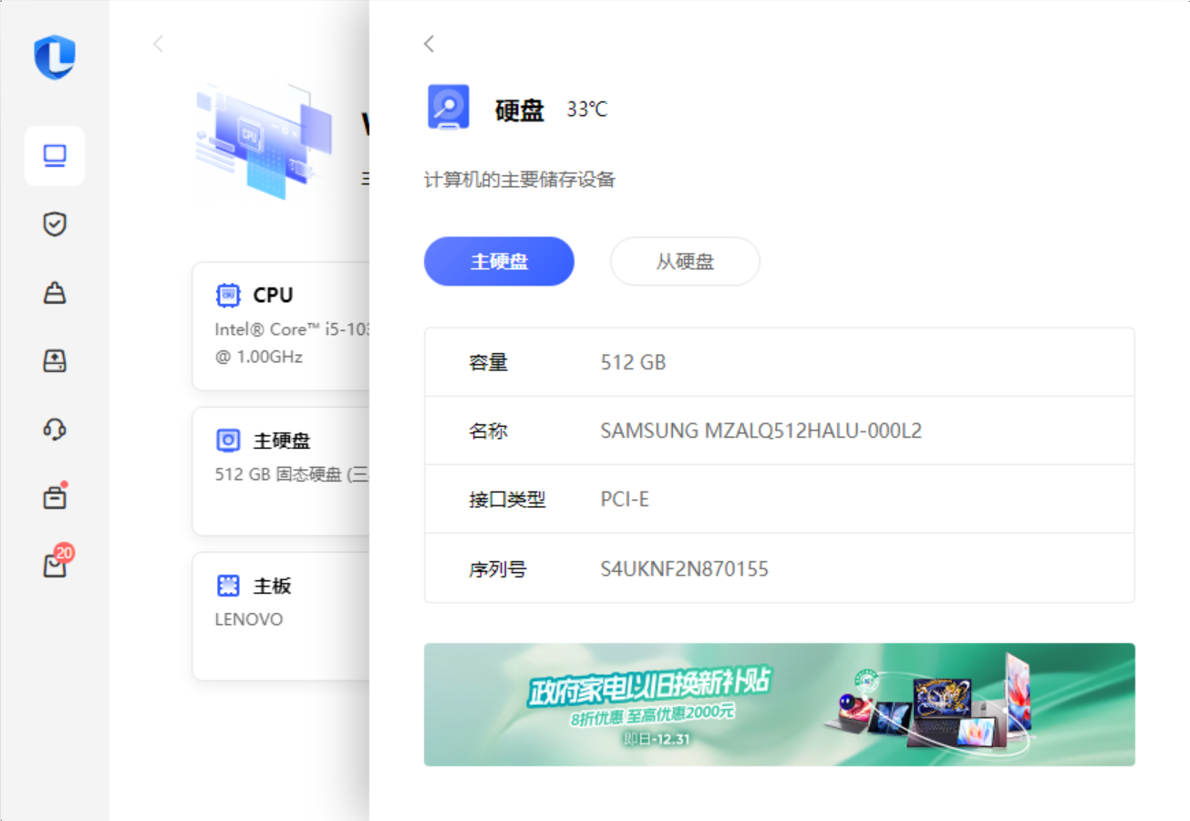Click the disk icon in 主硬盘 card

(227, 441)
